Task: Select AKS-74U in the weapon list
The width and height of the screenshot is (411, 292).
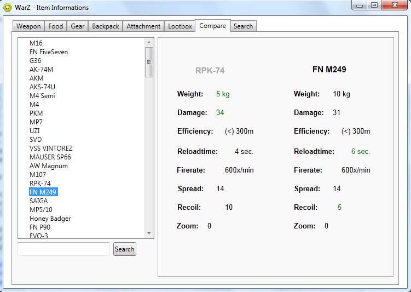Action: (x=42, y=87)
